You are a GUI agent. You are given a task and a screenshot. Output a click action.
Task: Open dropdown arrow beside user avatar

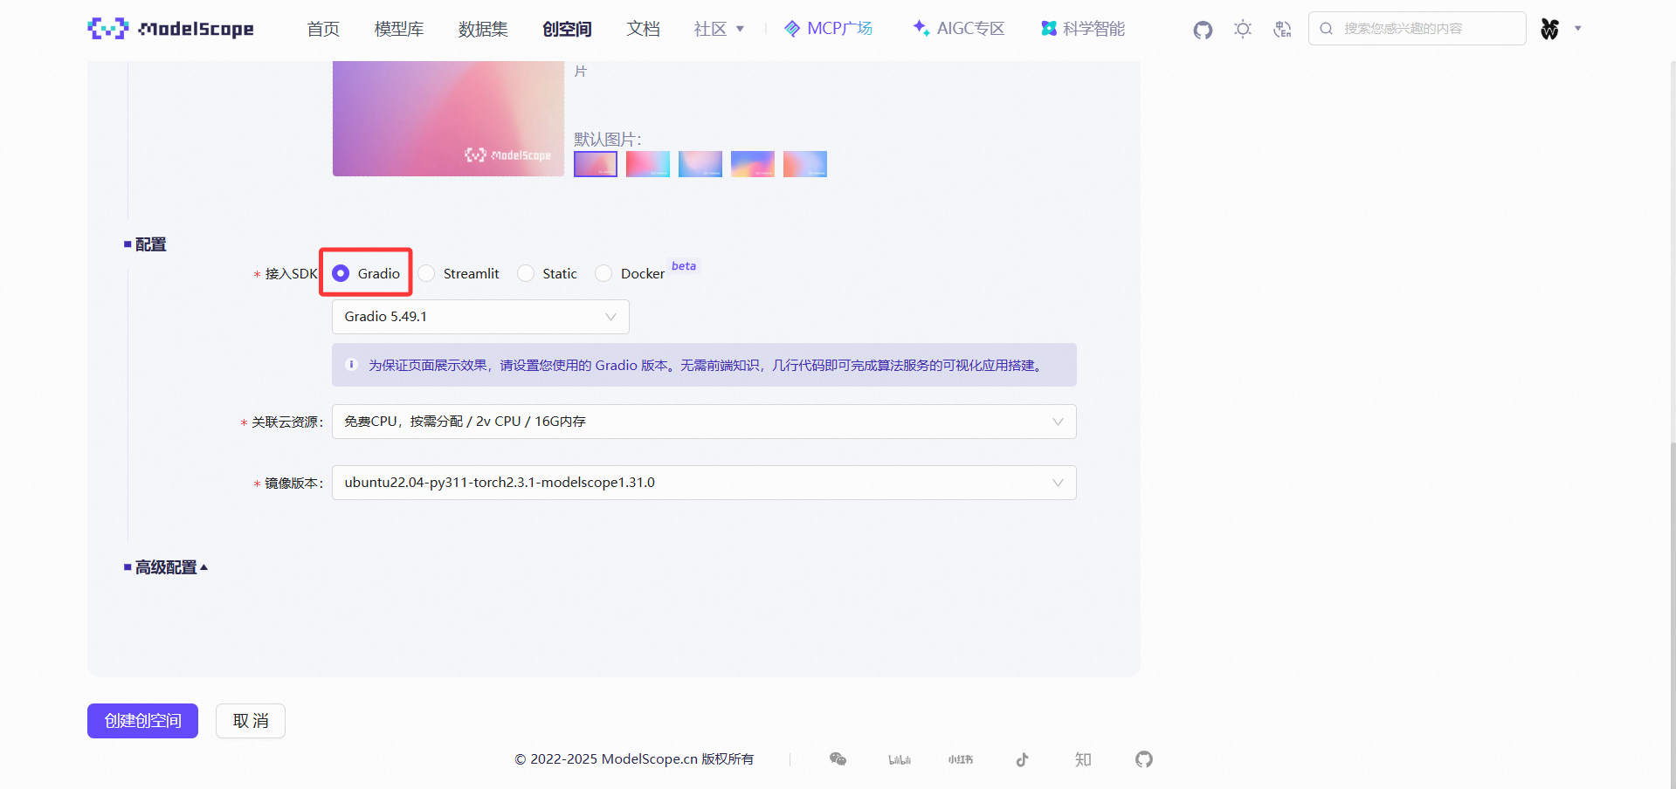point(1578,29)
